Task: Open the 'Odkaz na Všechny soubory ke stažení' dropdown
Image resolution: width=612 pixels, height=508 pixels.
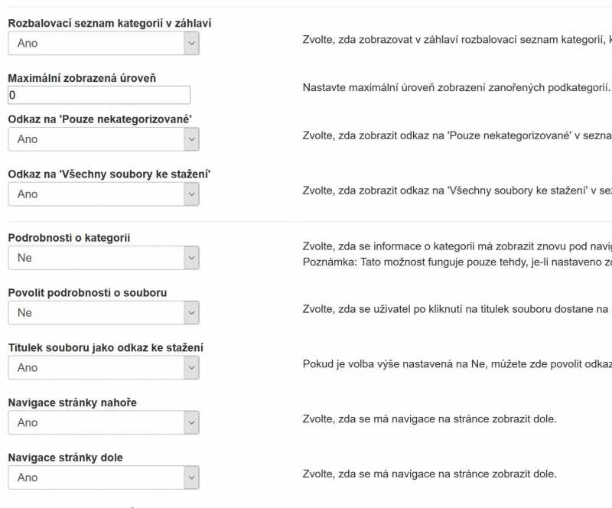Action: (x=103, y=194)
